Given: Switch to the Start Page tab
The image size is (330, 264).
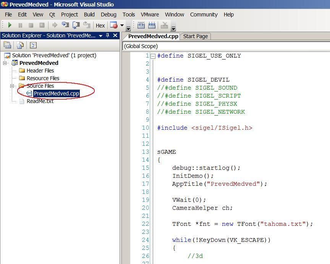Looking at the screenshot, I should 196,36.
